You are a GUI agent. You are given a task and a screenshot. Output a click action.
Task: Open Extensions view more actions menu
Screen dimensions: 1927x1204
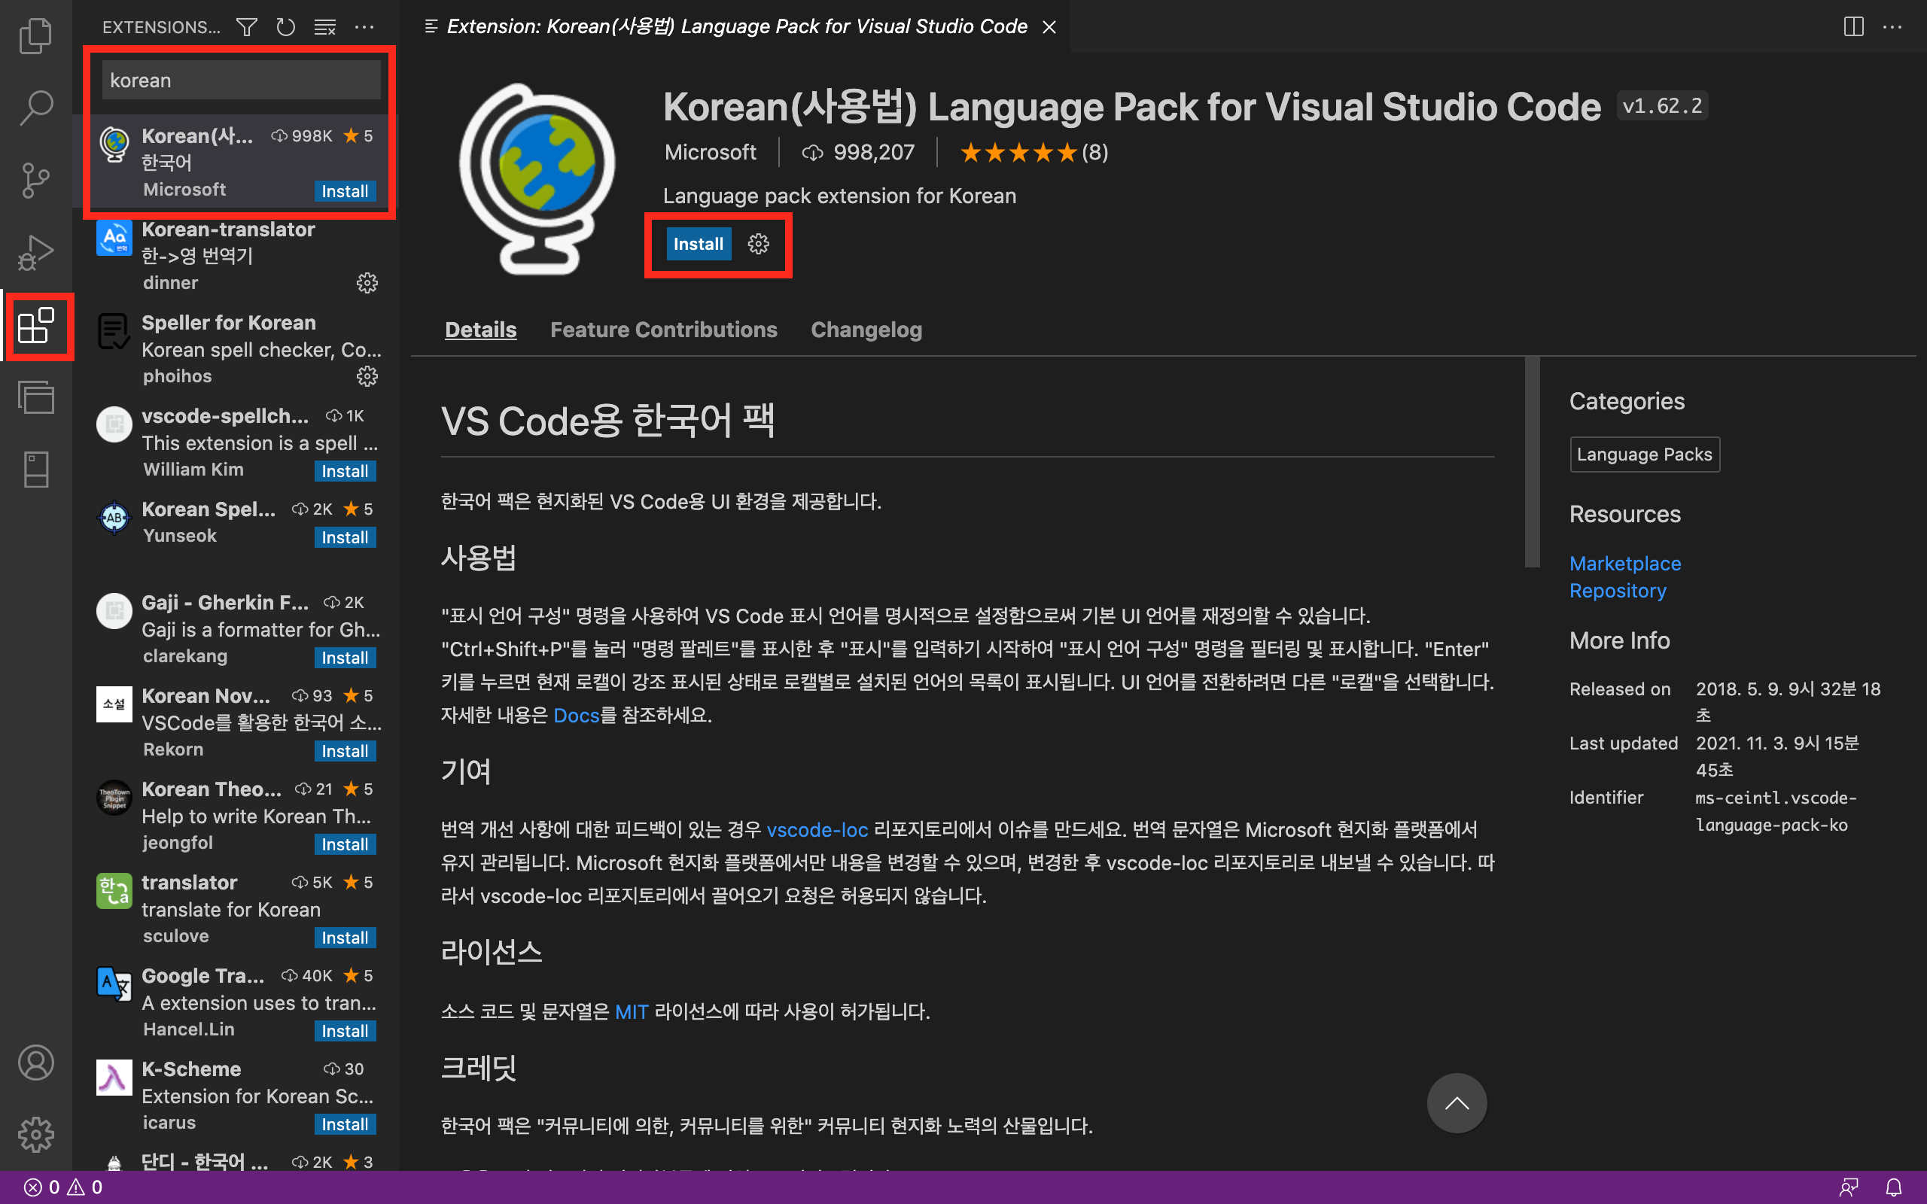tap(364, 27)
